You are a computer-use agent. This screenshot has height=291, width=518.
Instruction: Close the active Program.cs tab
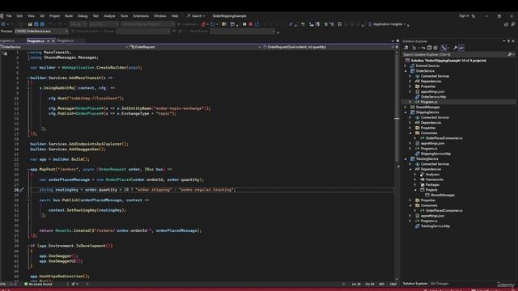(x=53, y=41)
